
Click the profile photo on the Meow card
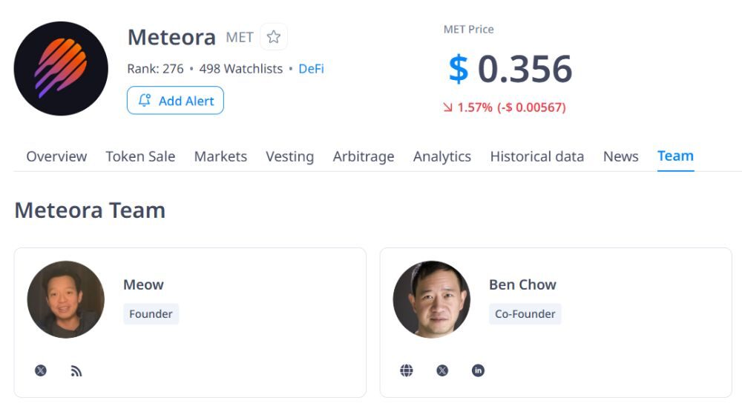pos(66,299)
